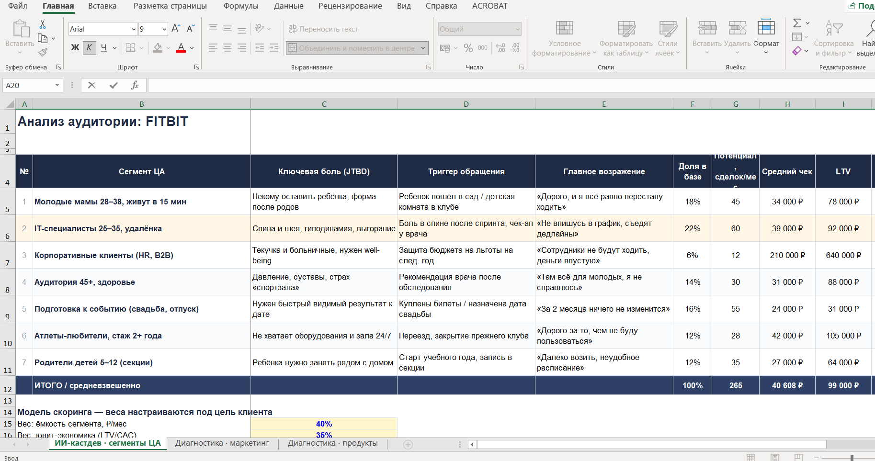Toggle align text left
Viewport: 875px width, 461px height.
point(213,48)
